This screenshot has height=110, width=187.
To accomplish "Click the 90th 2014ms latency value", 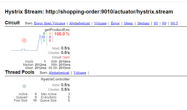I will [64, 62].
